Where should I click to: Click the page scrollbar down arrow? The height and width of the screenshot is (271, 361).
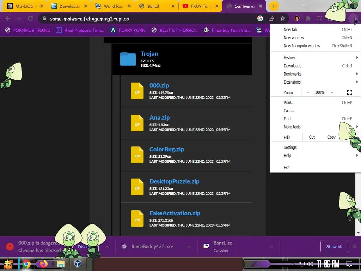click(x=358, y=233)
